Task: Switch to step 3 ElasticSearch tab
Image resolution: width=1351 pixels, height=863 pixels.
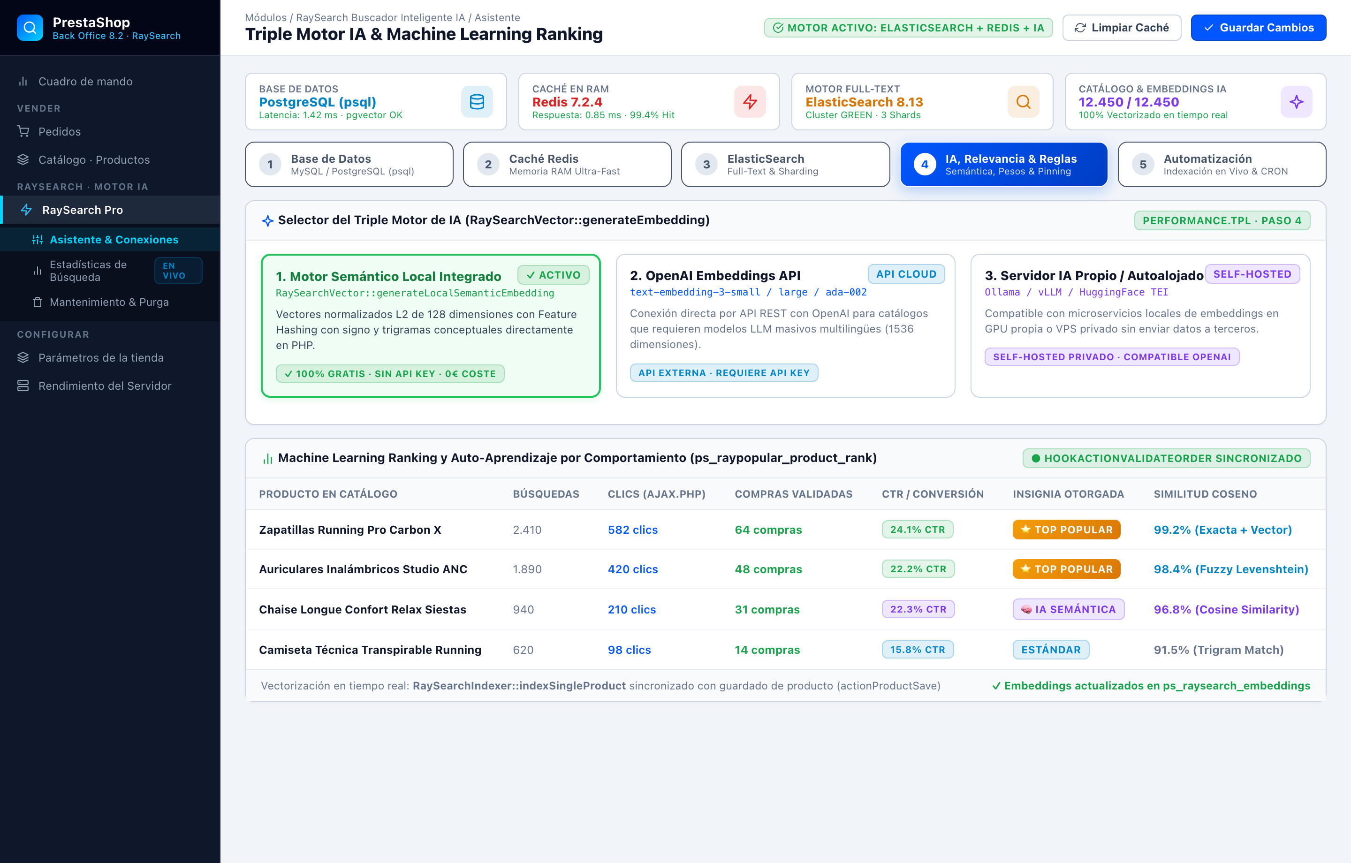Action: point(785,165)
